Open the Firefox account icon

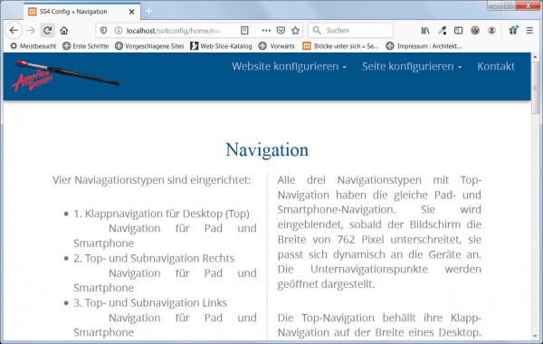point(491,31)
